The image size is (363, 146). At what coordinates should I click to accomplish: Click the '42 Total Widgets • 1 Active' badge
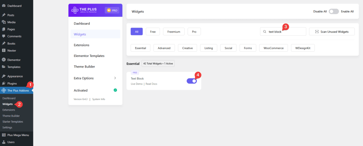(158, 64)
